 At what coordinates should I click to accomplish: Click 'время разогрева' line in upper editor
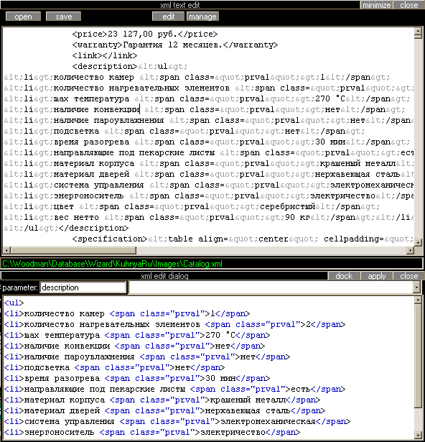coord(207,142)
